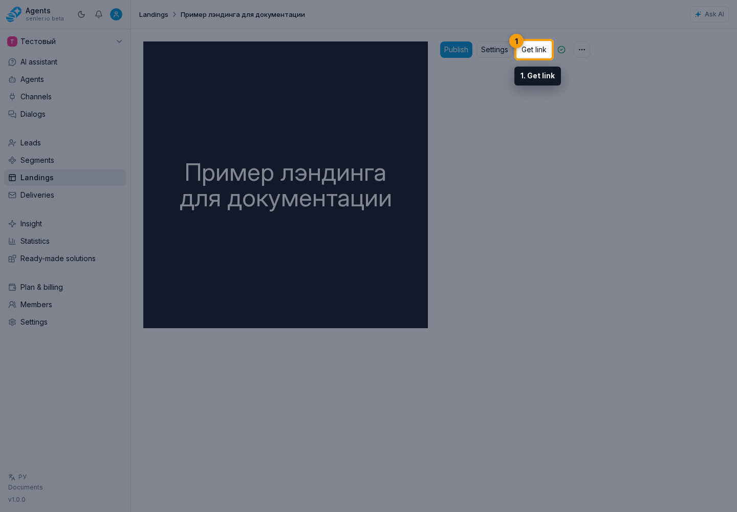The height and width of the screenshot is (512, 737).
Task: Click the Ask AI button
Action: 709,14
